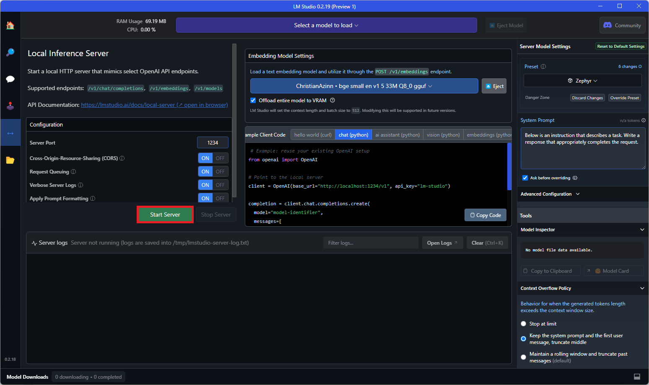Open the AI Chat speech bubble icon
Viewport: 649px width, 385px height.
pos(10,79)
